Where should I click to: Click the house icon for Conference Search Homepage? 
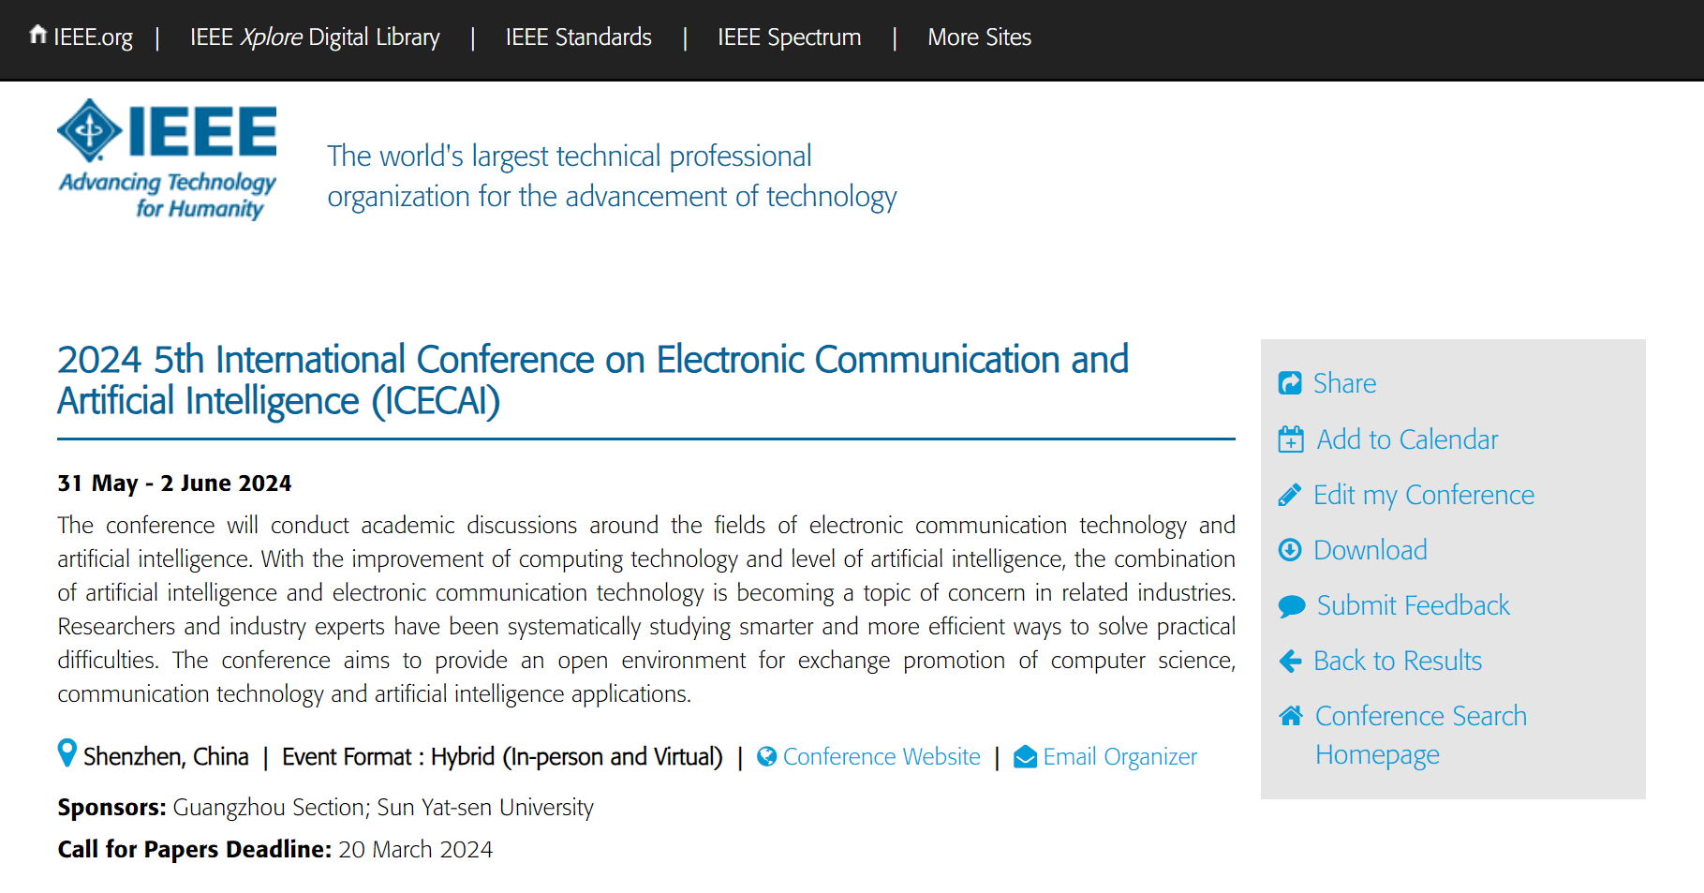click(x=1291, y=716)
